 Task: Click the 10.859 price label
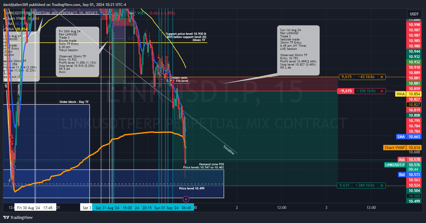tap(414, 89)
